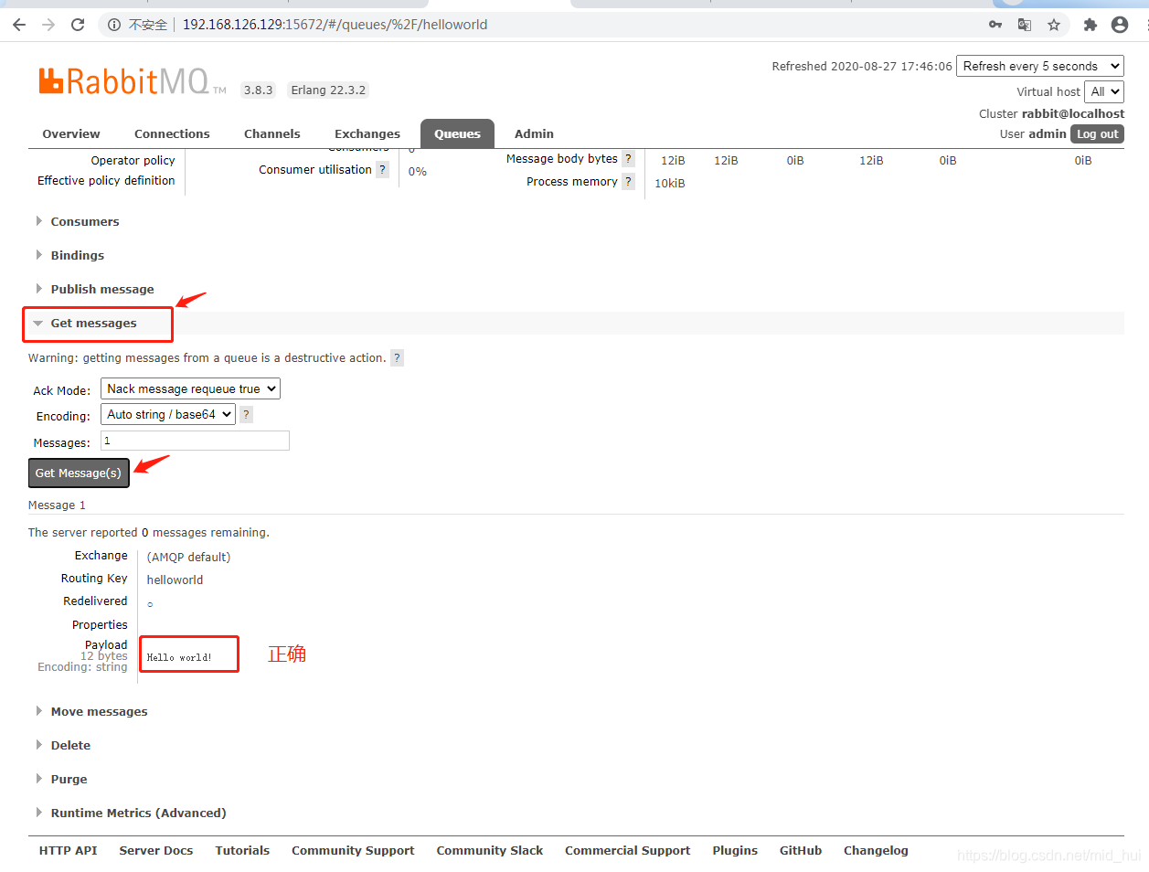The width and height of the screenshot is (1149, 872).
Task: Select the Queues tab
Action: [457, 133]
